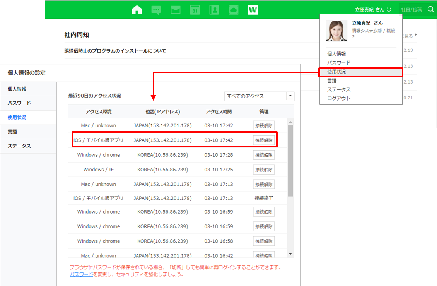
Task: Click the user profile photo thumbnail
Action: 336,31
